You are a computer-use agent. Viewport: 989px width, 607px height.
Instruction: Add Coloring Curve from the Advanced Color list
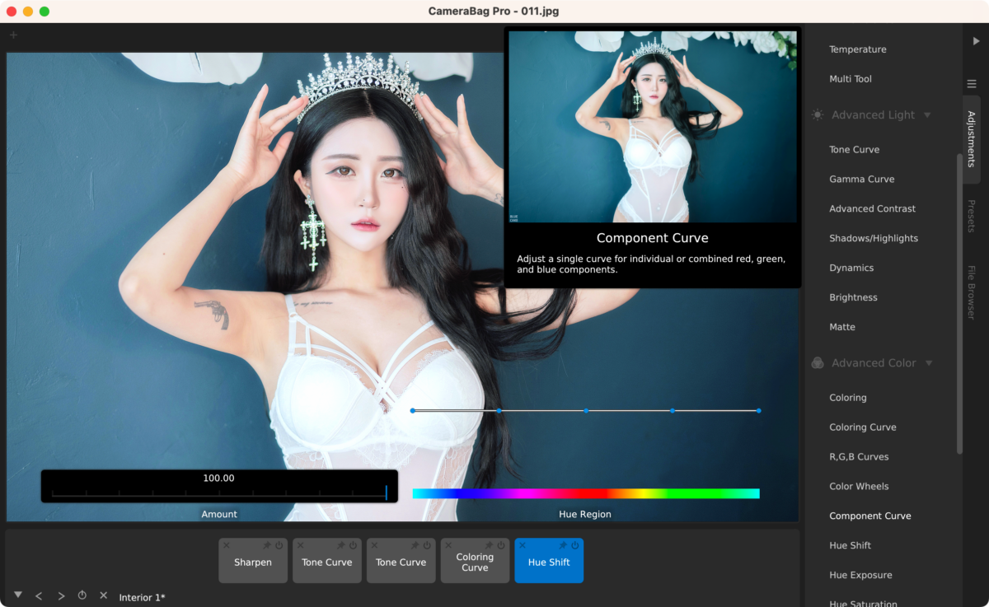863,427
